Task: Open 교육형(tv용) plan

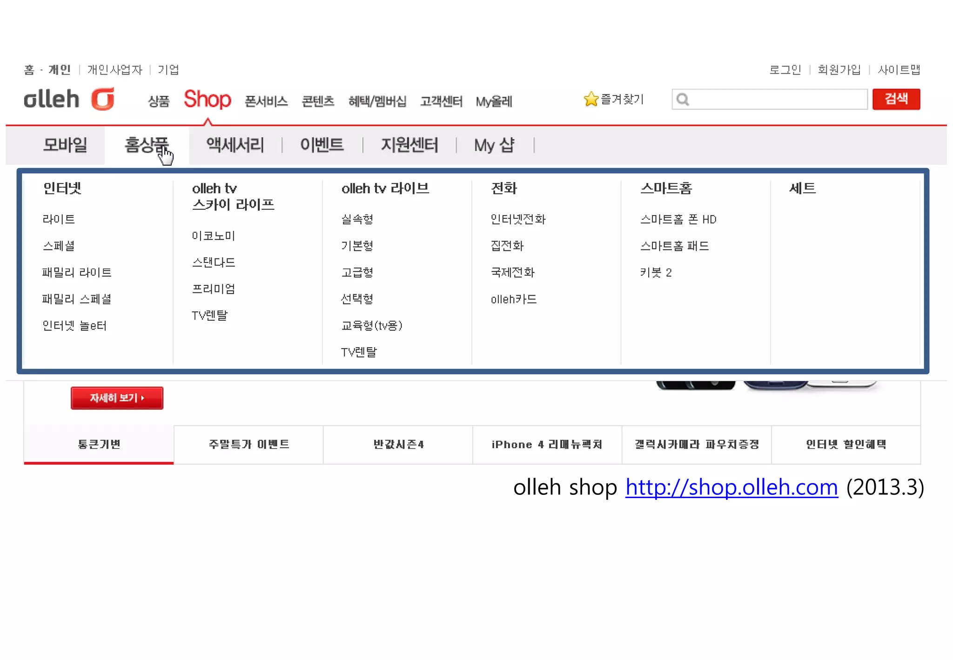Action: [x=372, y=325]
